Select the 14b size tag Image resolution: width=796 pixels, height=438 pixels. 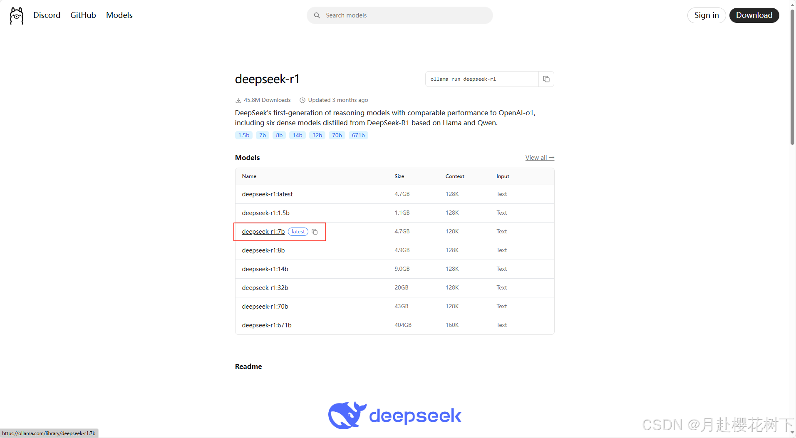[298, 135]
